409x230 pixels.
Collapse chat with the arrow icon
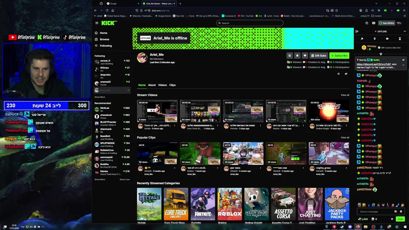click(357, 31)
